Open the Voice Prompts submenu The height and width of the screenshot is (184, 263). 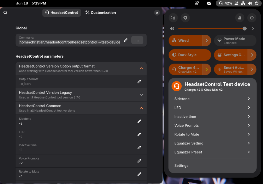[x=212, y=126]
